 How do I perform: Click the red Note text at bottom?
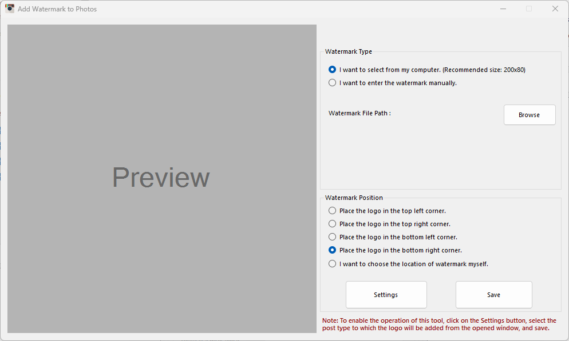click(x=438, y=324)
